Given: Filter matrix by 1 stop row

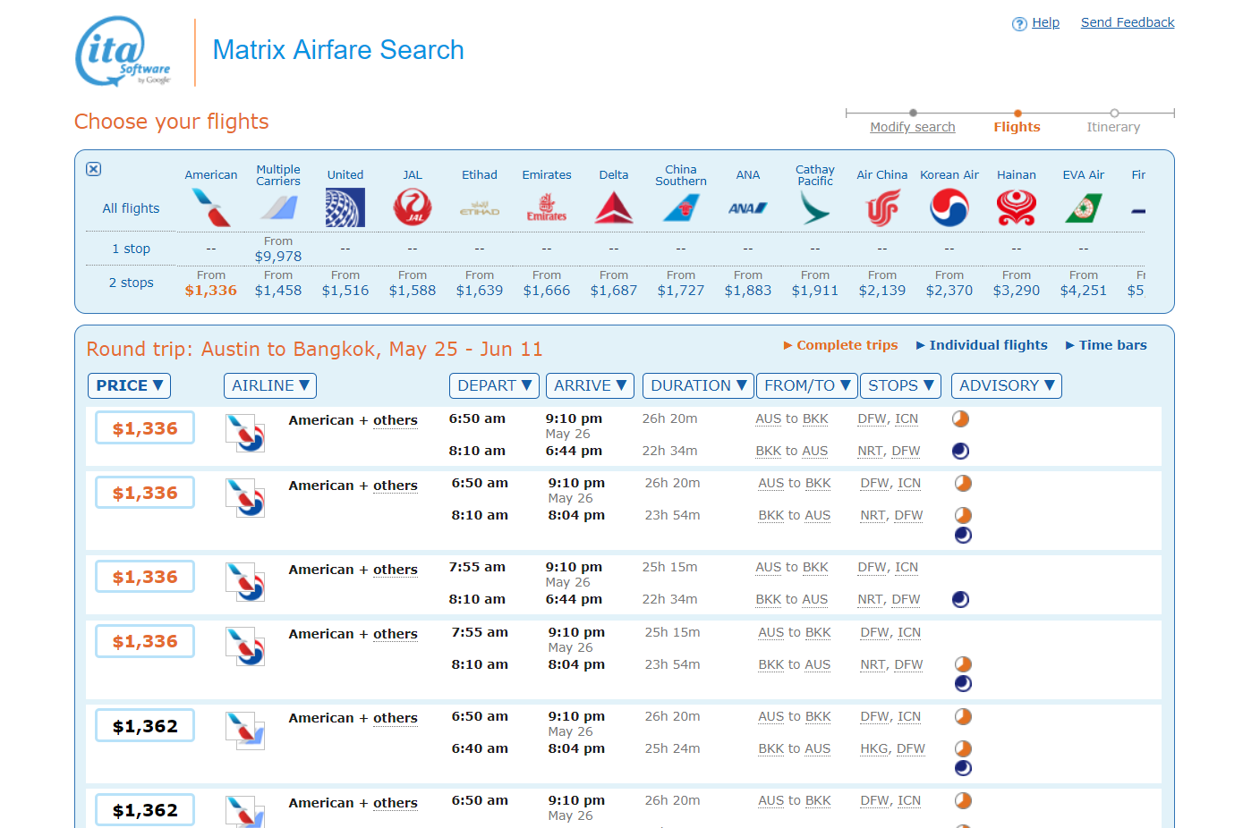Looking at the screenshot, I should [x=131, y=249].
